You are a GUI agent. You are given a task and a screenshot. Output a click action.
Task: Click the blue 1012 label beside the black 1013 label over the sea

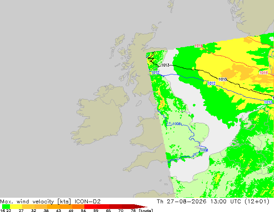point(211,83)
